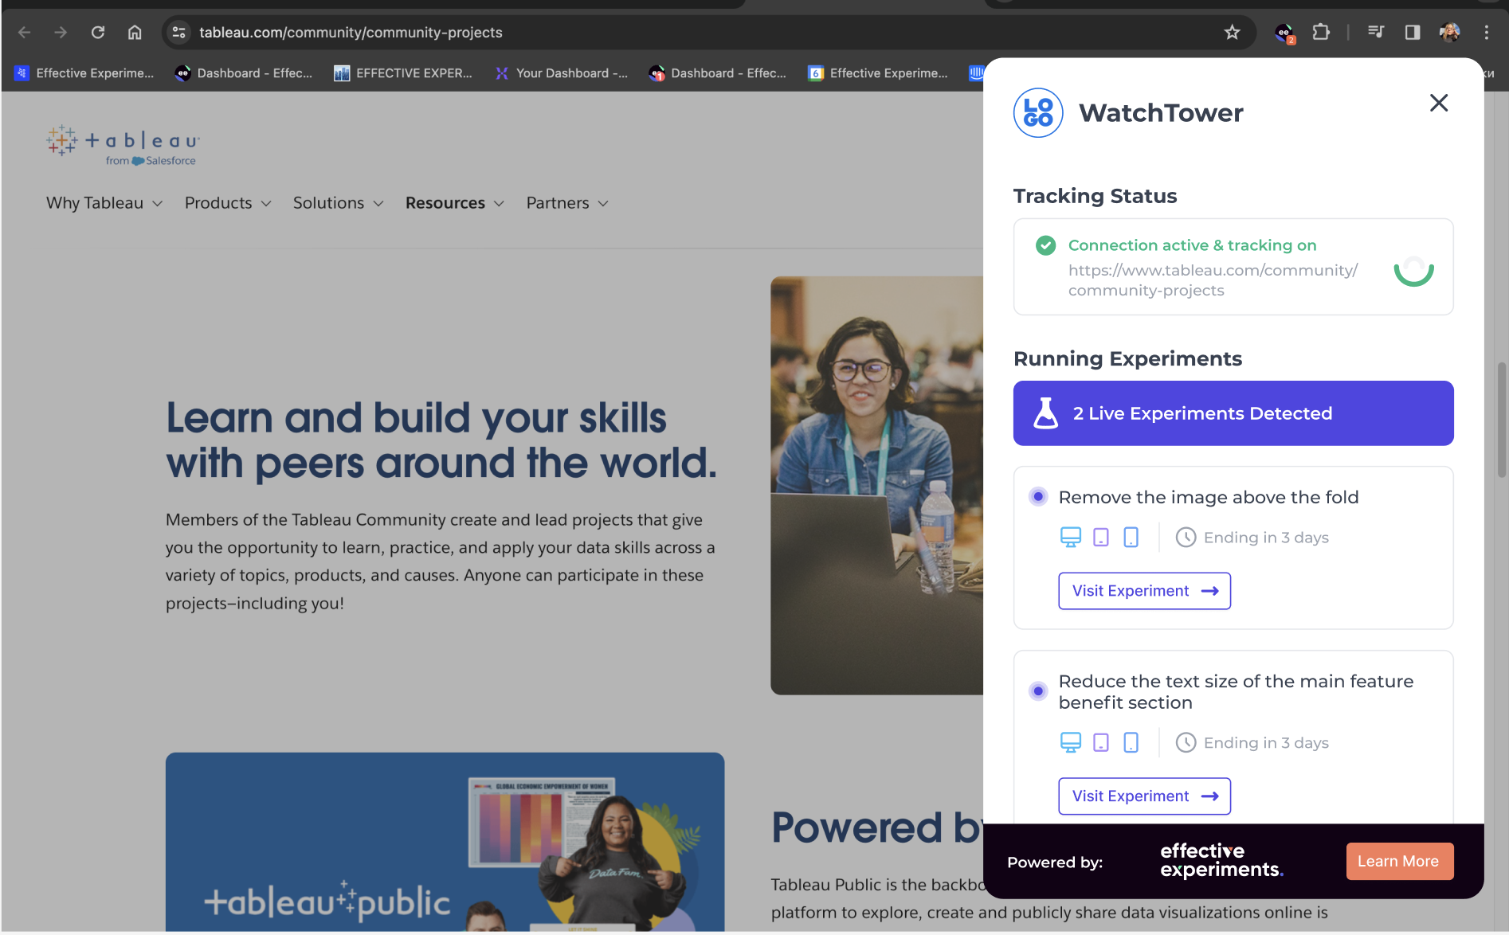Click the green checkmark in Tracking Status
Viewport: 1509px width, 935px height.
point(1045,245)
